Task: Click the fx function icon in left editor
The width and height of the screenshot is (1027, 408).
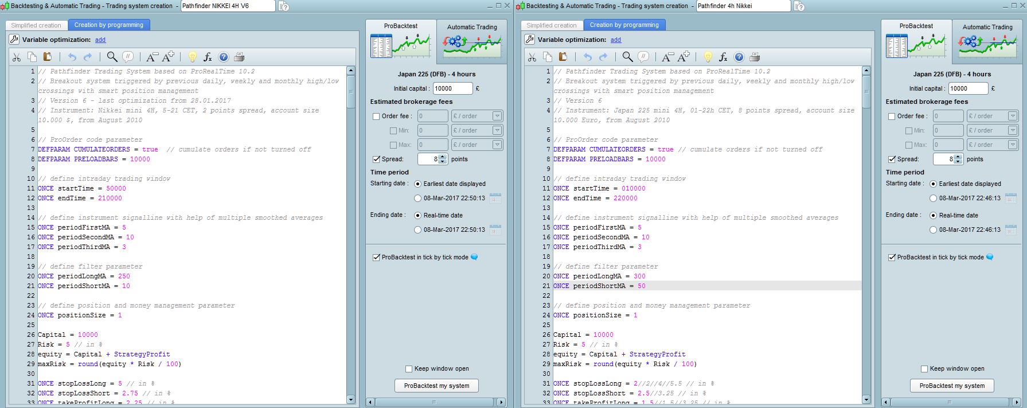Action: pos(208,57)
